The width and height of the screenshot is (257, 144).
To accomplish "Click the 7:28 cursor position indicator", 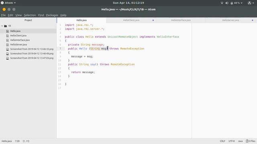I will coord(17,141).
